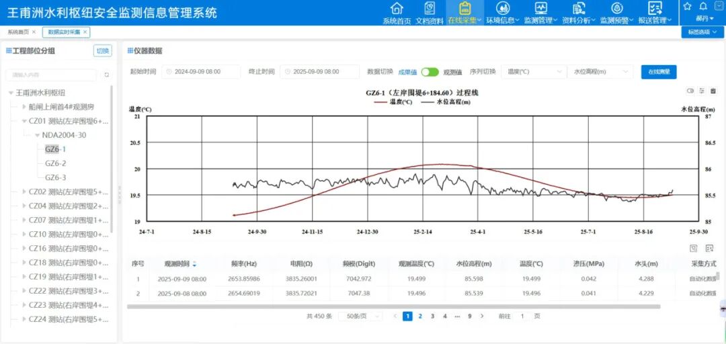Viewport: 726px width, 344px height.
Task: Open chart settings sliders icon
Action: pyautogui.click(x=702, y=91)
